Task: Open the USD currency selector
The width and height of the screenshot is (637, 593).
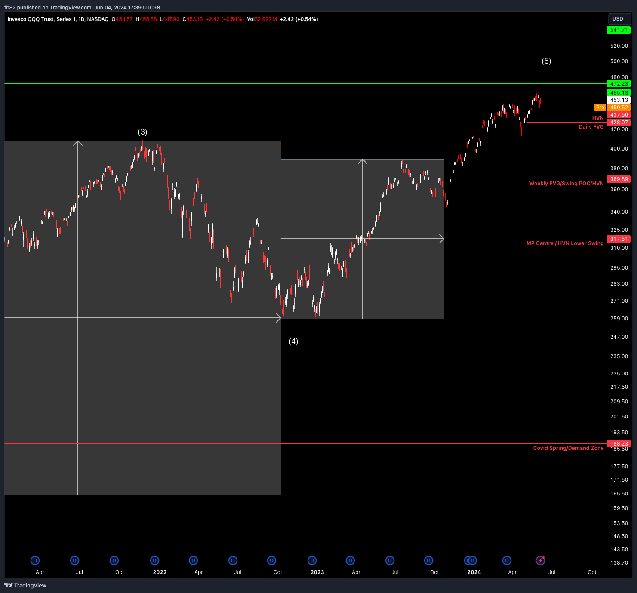Action: click(619, 19)
